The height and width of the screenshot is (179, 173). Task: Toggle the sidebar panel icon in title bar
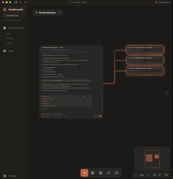pos(16,2)
